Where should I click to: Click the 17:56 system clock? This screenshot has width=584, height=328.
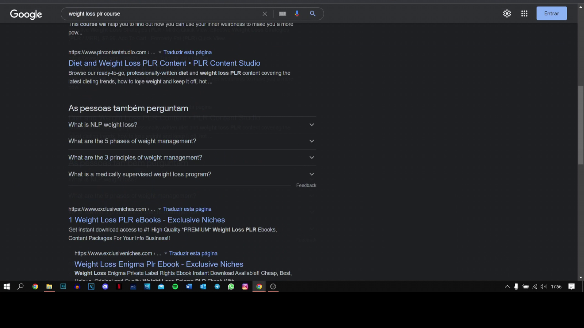(556, 286)
